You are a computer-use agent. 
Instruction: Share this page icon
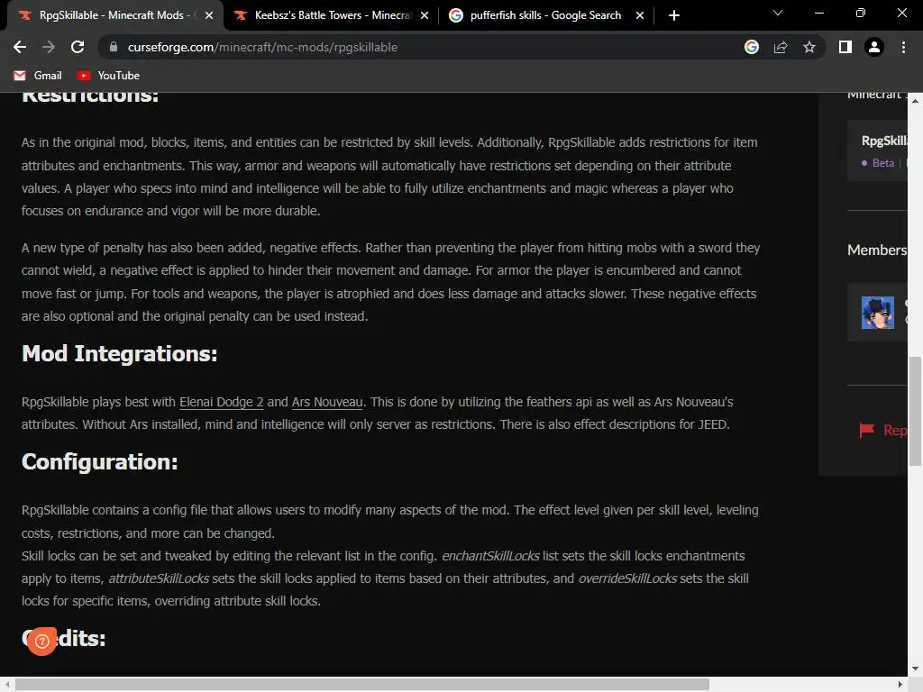pos(781,47)
